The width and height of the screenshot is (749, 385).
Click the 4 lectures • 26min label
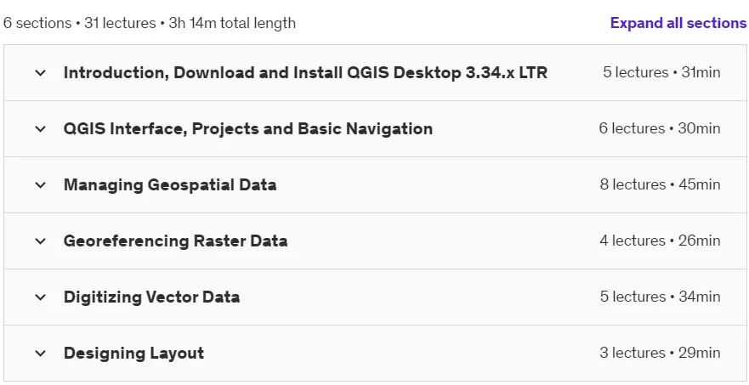coord(660,241)
